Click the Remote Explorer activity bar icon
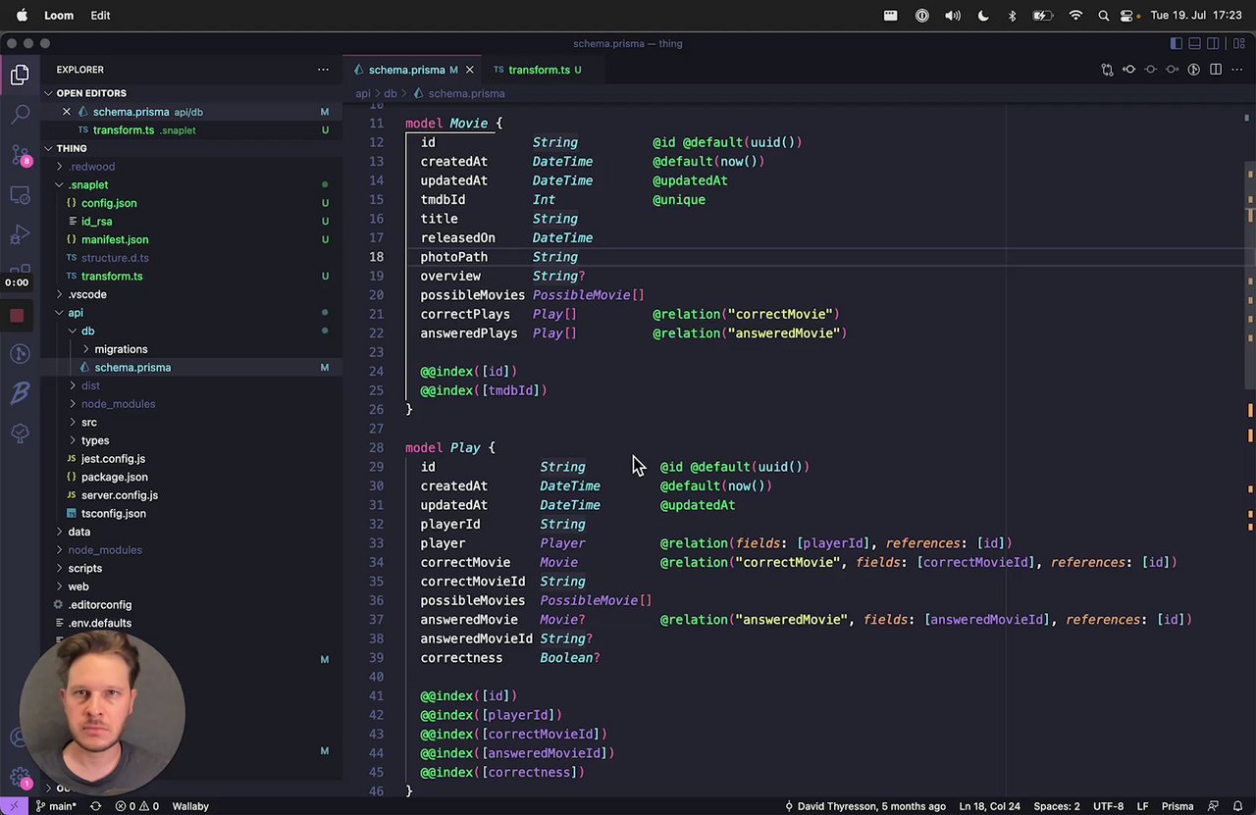Image resolution: width=1256 pixels, height=815 pixels. pos(20,195)
